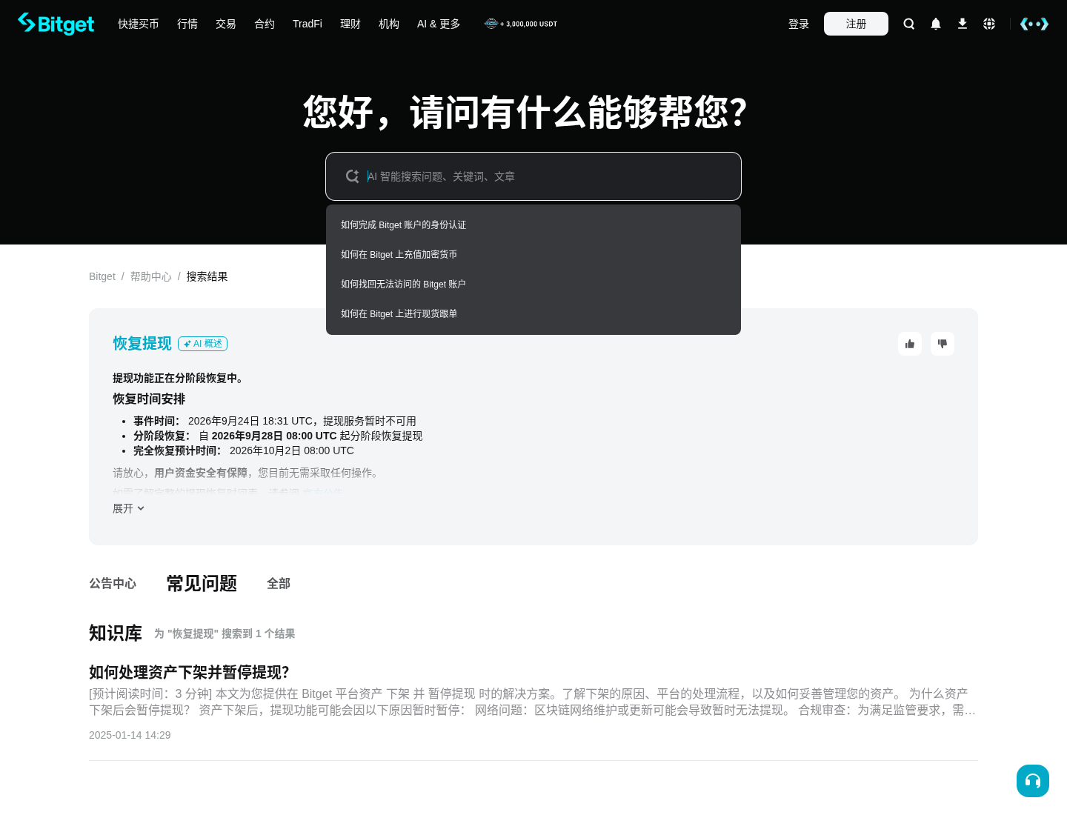This screenshot has height=815, width=1067.
Task: Click the 搜索结果 breadcrumb text
Action: pyautogui.click(x=207, y=276)
